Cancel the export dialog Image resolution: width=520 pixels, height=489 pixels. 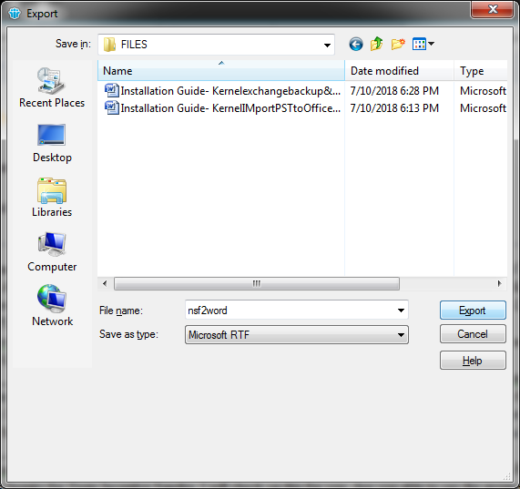click(473, 334)
